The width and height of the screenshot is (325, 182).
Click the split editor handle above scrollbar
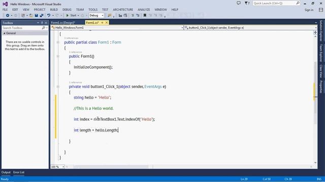point(315,32)
